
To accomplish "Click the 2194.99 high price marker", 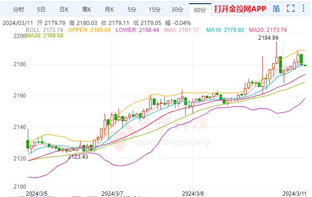I will (268, 38).
